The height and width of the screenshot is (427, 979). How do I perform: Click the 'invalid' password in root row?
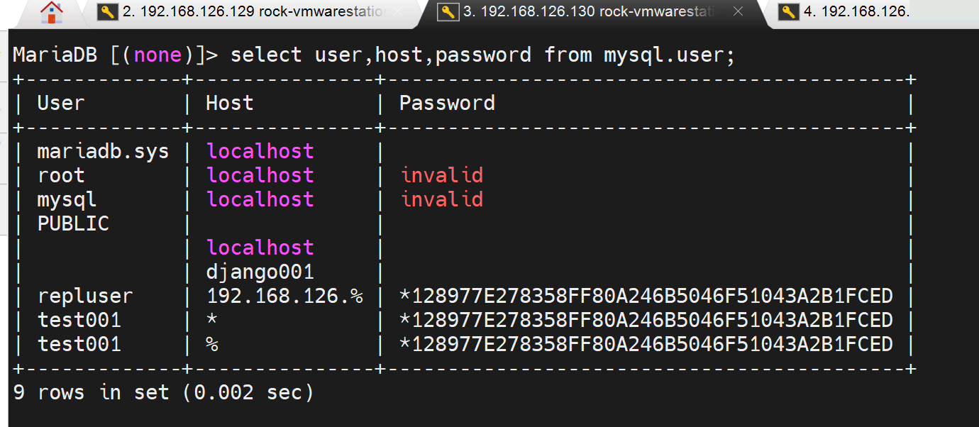[x=442, y=175]
